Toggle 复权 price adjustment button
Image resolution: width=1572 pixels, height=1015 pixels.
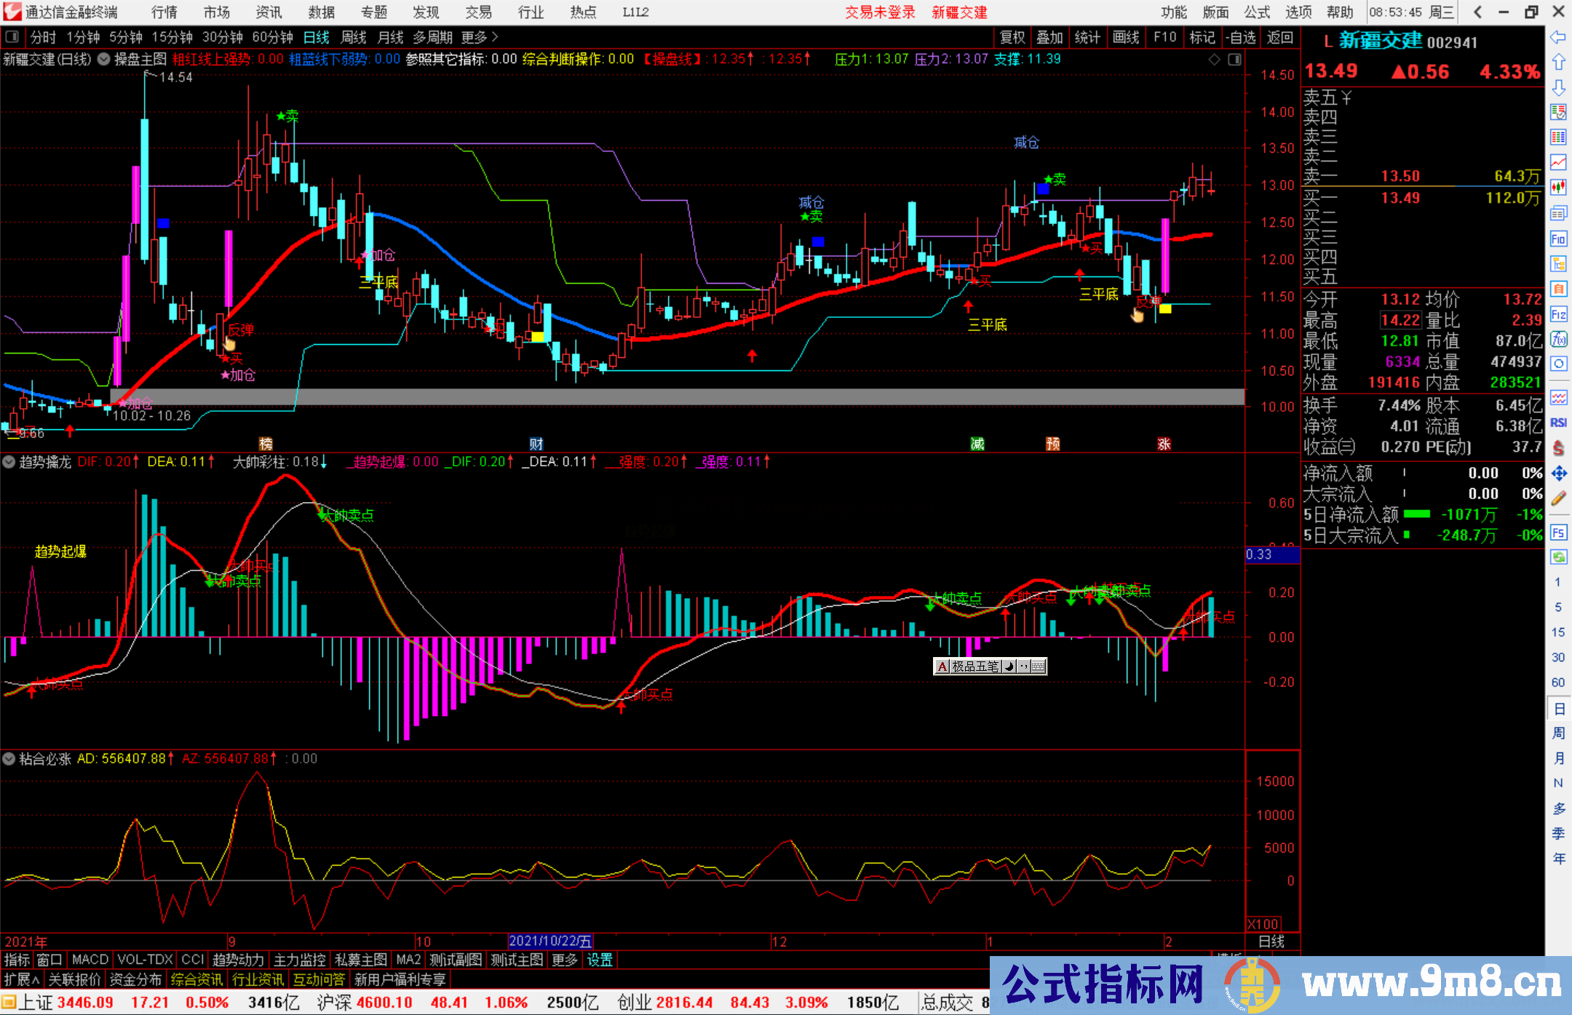point(1012,37)
